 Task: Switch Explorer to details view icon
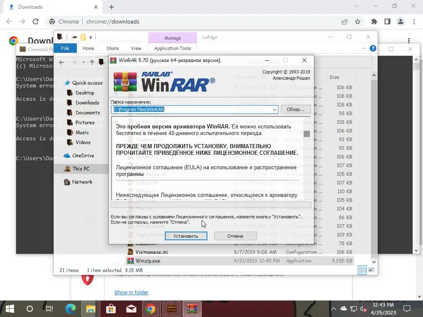[x=362, y=270]
